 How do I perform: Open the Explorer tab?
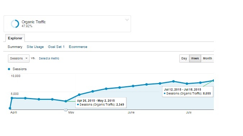tap(15, 38)
